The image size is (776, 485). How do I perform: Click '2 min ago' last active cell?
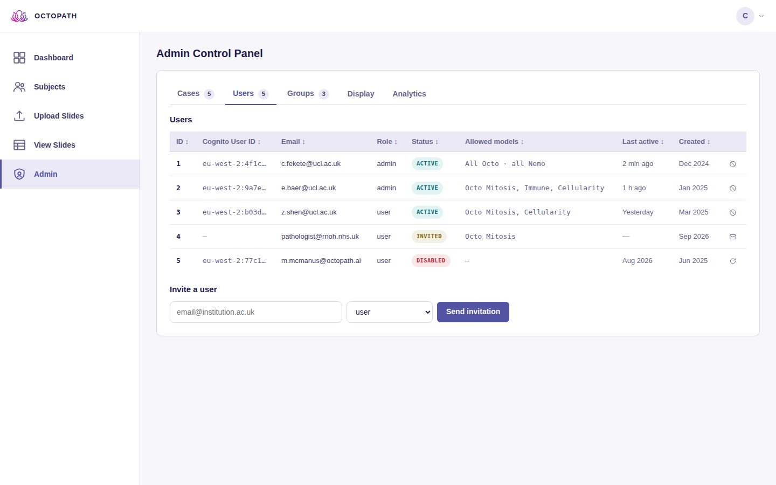point(638,164)
